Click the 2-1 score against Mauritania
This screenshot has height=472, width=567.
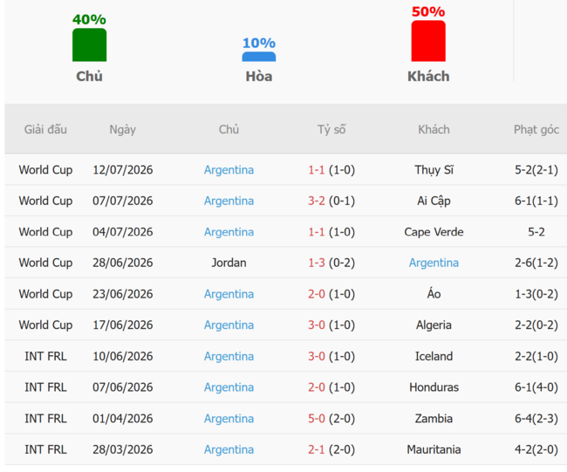pos(317,449)
